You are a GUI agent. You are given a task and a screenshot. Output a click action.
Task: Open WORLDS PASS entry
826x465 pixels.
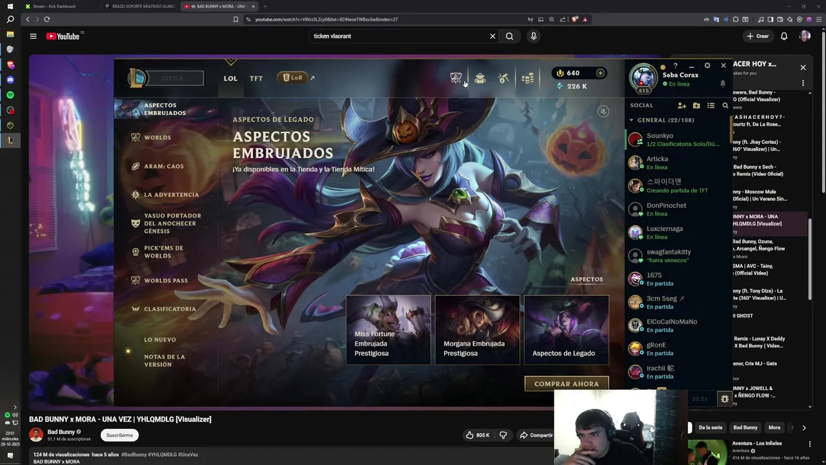click(x=166, y=280)
